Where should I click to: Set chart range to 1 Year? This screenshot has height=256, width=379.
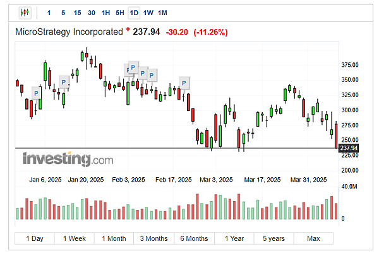[234, 238]
